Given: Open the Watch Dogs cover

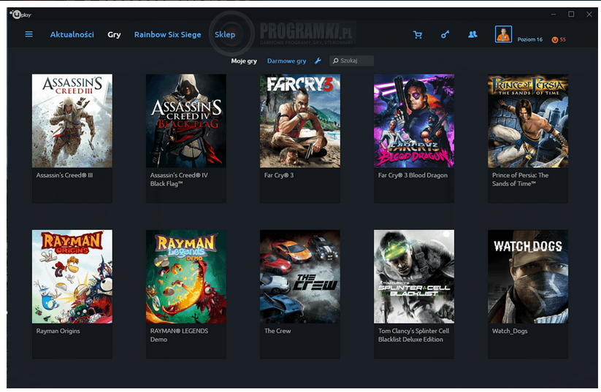Looking at the screenshot, I should 528,276.
